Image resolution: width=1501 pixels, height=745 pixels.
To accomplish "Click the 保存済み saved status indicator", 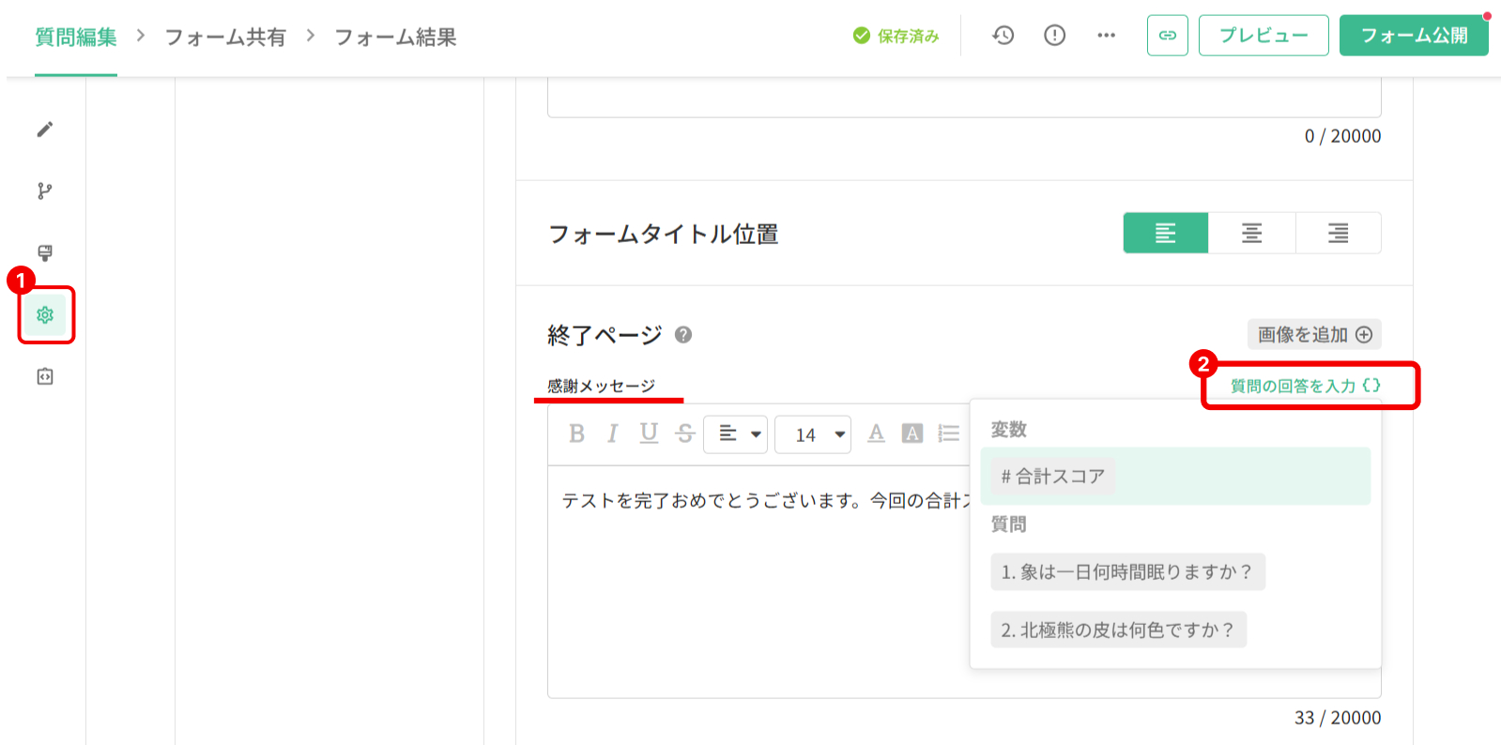I will click(x=896, y=36).
